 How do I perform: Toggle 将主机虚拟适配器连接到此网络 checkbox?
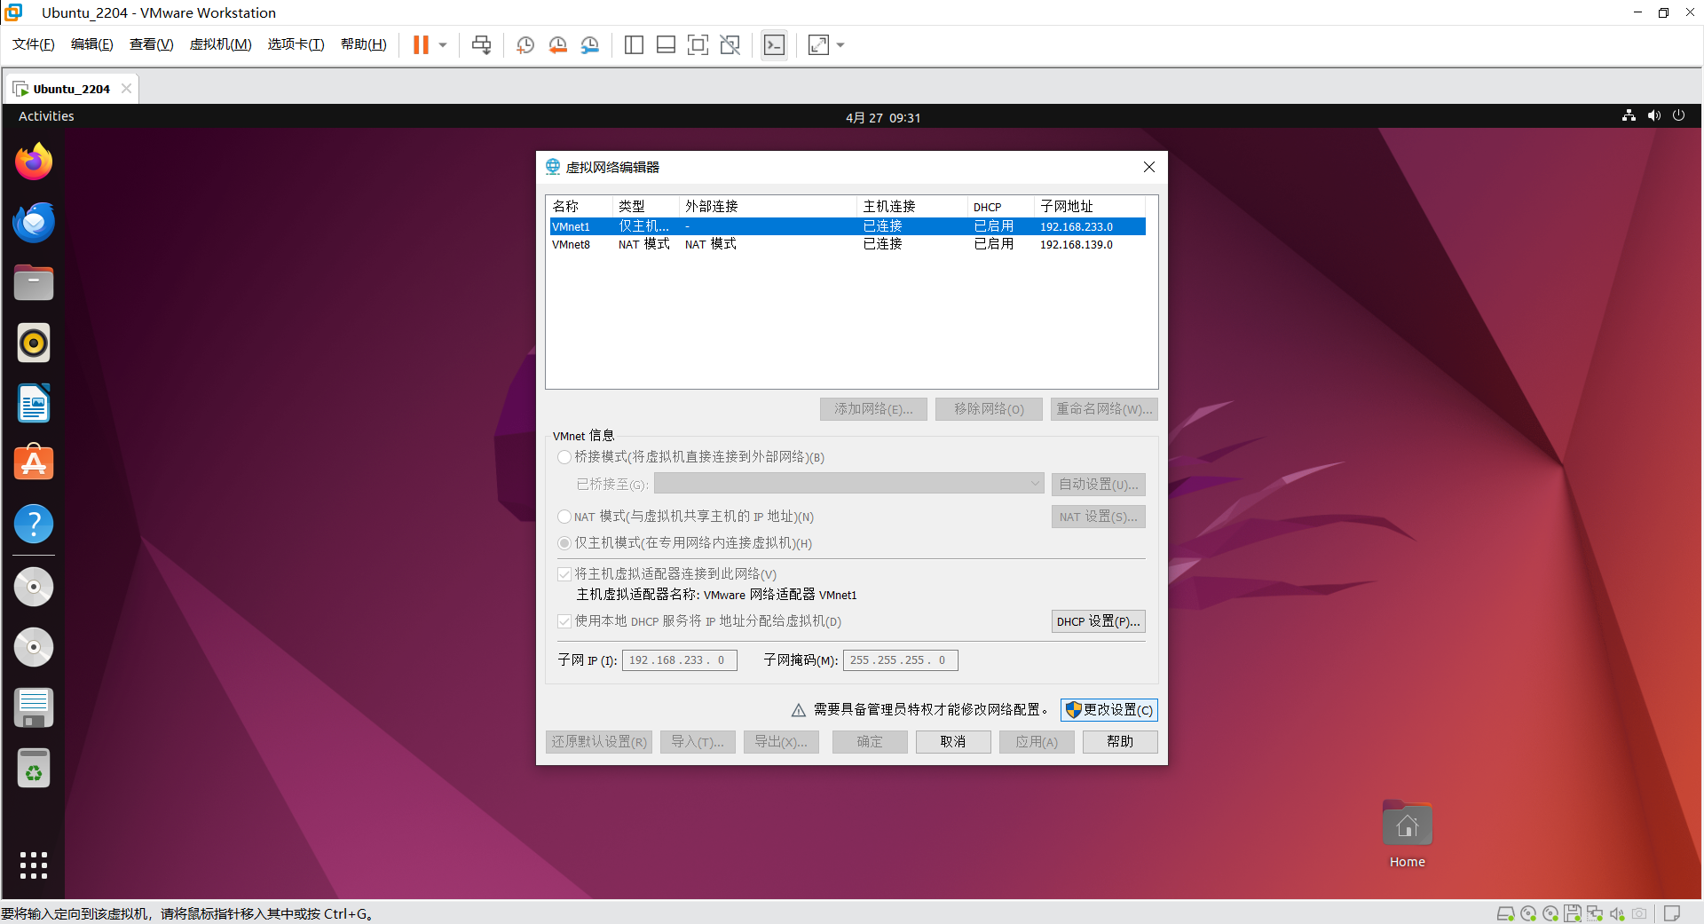564,574
